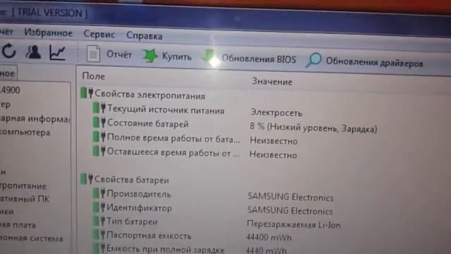Open the Сервис menu
The height and width of the screenshot is (254, 451).
(x=99, y=35)
